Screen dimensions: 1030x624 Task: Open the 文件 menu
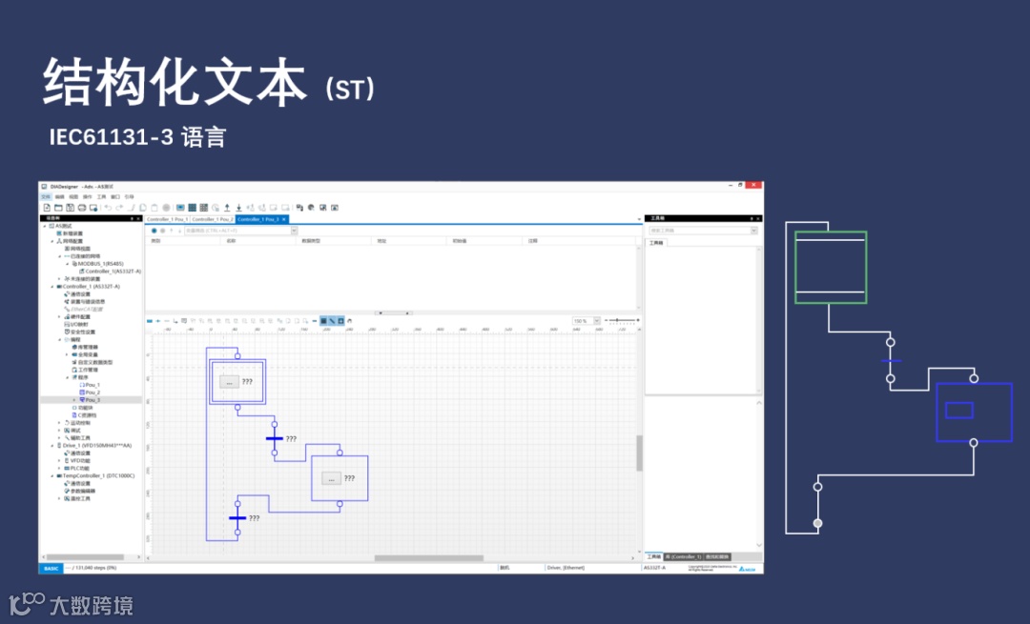point(46,197)
